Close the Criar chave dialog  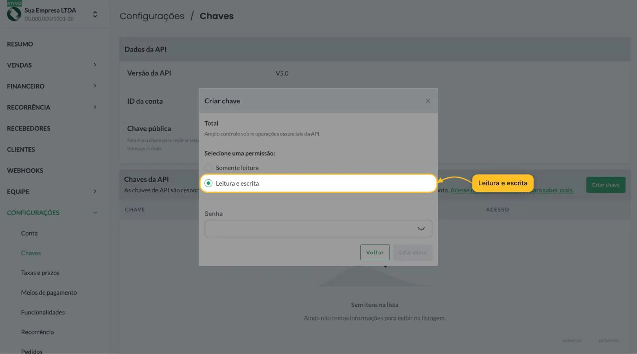[x=428, y=101]
